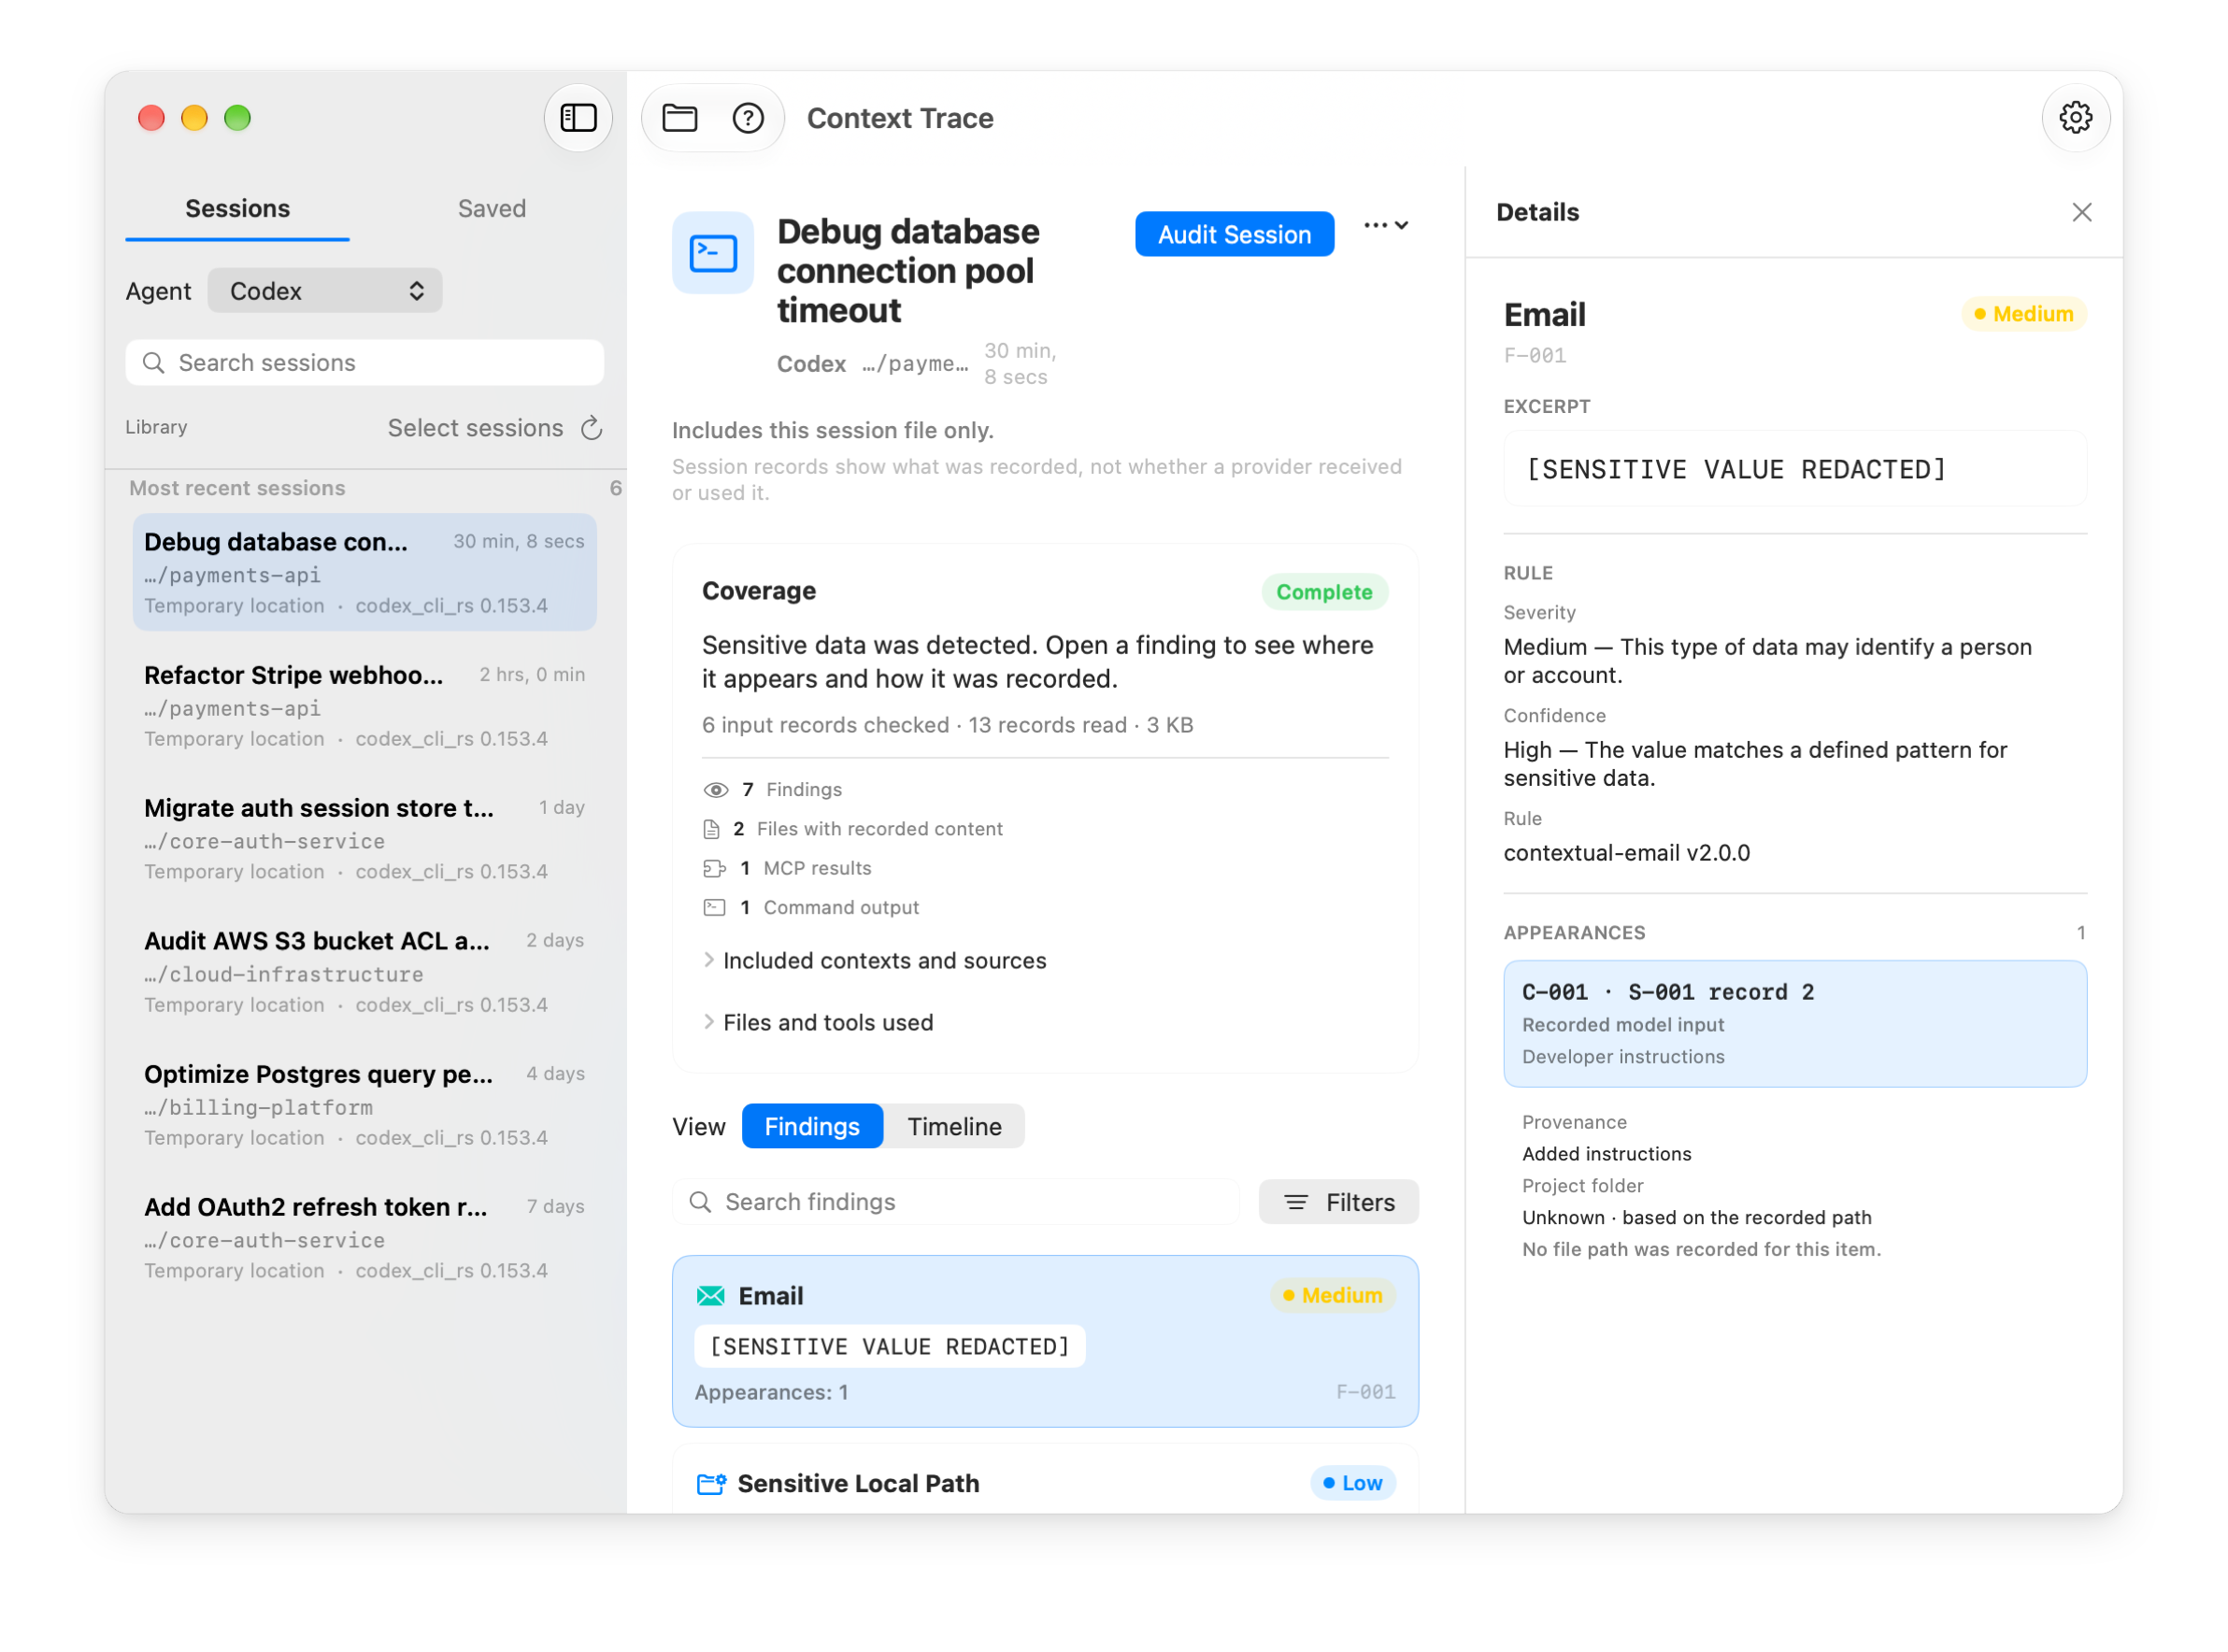The height and width of the screenshot is (1652, 2228).
Task: Click the magnifier in Search sessions
Action: (x=153, y=363)
